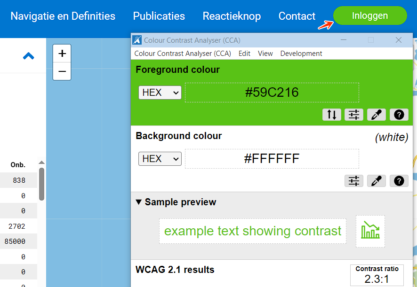Screen dimensions: 417x287
Task: Open foreground colour help icon
Action: (399, 115)
